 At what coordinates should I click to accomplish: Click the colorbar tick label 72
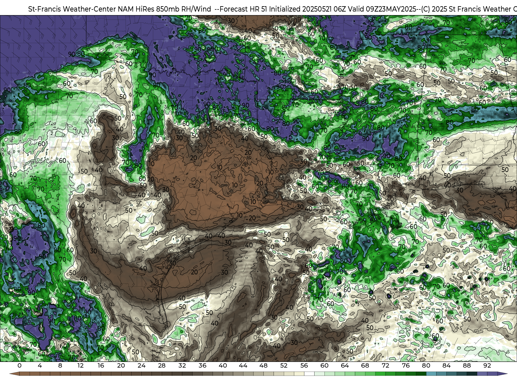386,365
